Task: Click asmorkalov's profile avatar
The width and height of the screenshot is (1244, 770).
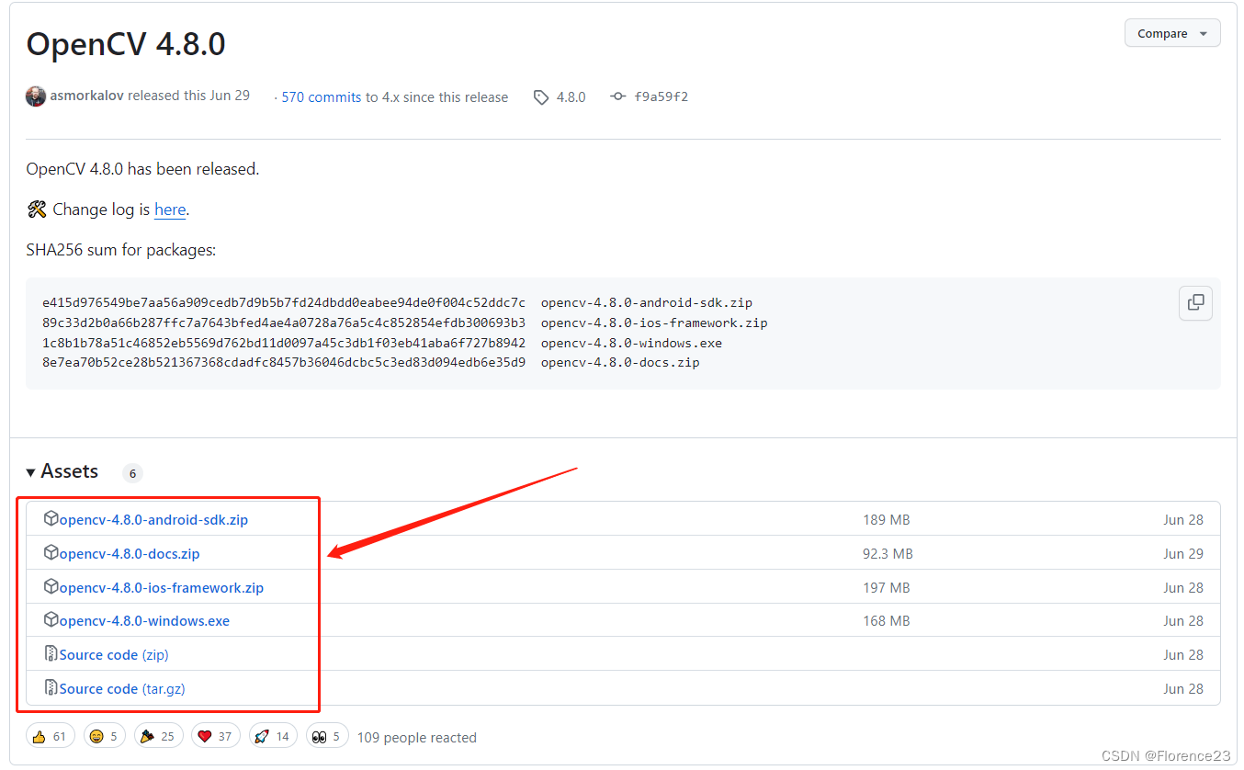Action: 35,96
